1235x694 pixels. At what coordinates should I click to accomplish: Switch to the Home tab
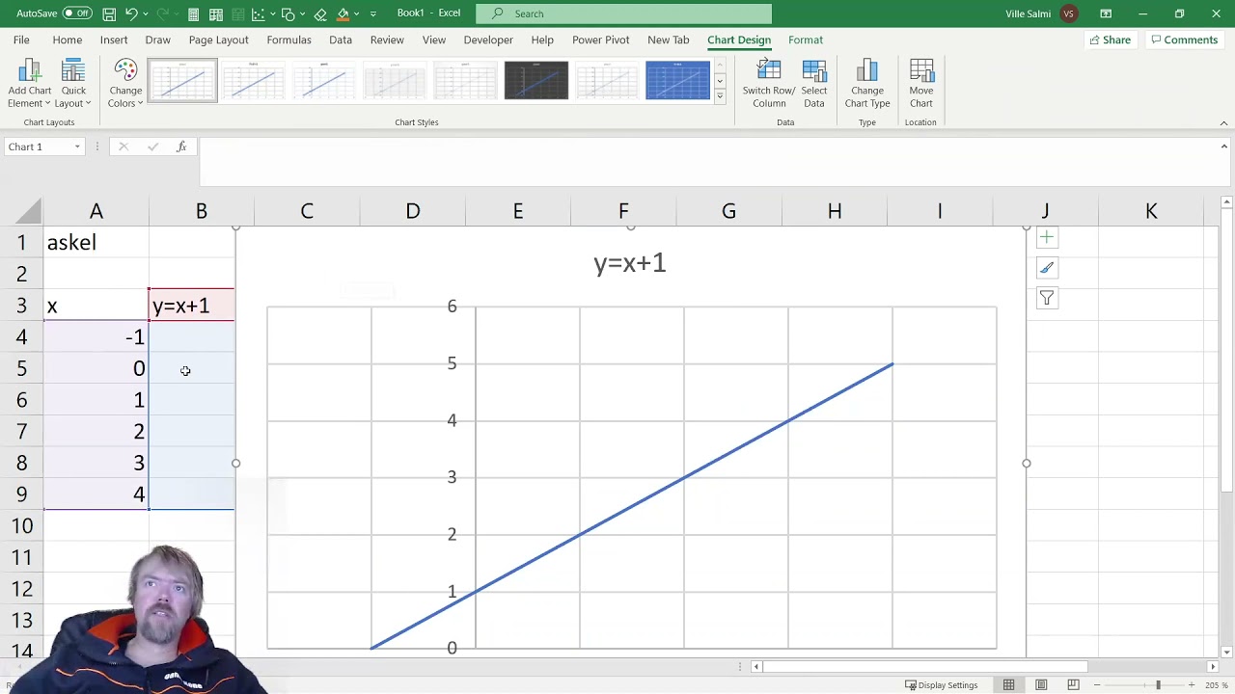(68, 40)
